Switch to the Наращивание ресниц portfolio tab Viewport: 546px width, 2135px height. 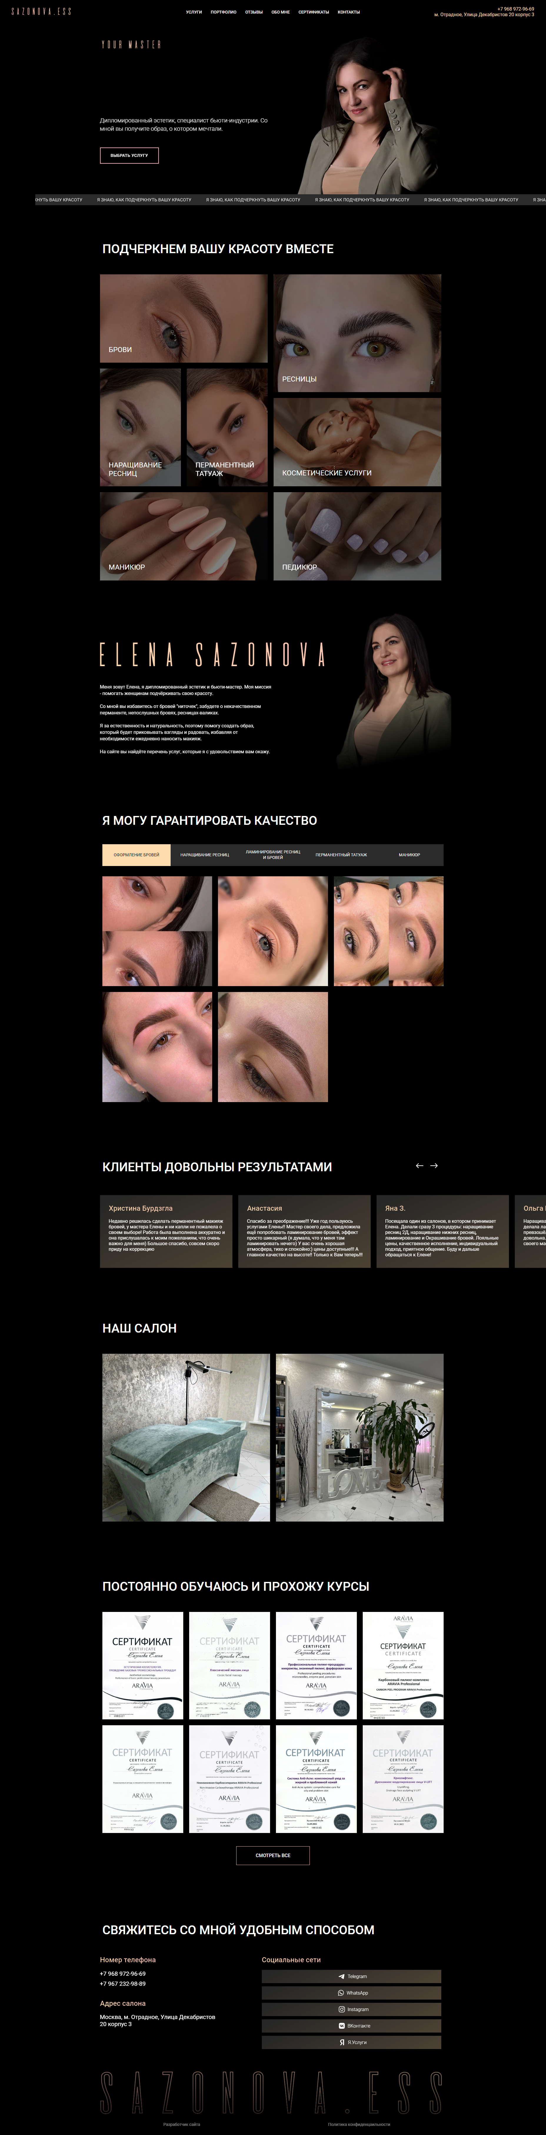205,855
